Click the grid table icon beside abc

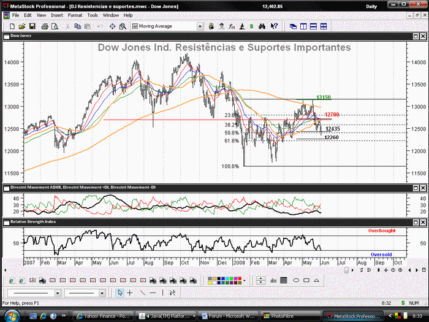pos(284,280)
